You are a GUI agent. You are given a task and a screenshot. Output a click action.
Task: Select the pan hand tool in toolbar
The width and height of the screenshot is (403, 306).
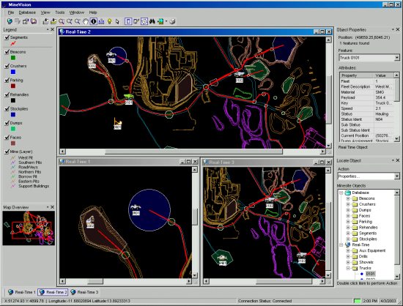85,21
